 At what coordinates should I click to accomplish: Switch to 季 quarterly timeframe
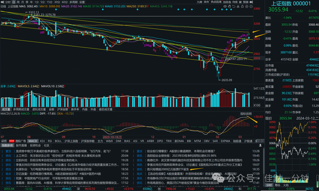click(27, 2)
